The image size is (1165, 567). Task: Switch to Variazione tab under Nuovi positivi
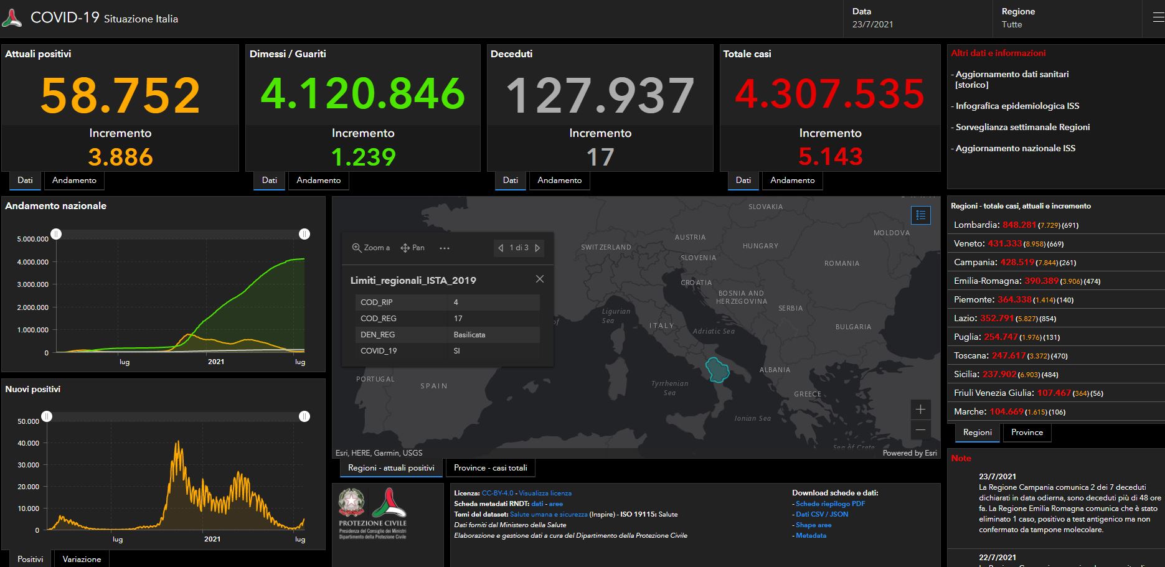pyautogui.click(x=82, y=559)
